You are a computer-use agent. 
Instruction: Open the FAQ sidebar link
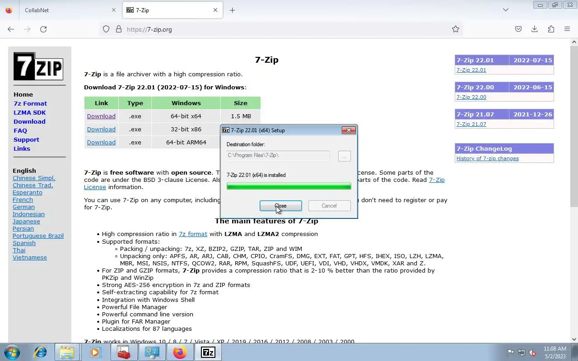20,130
